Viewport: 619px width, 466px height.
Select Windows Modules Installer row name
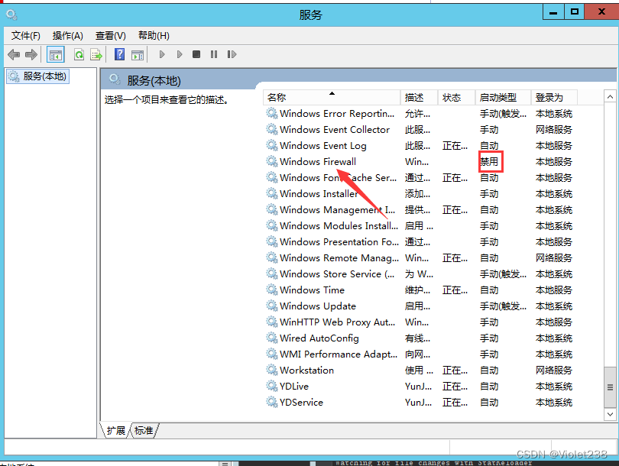pos(339,225)
